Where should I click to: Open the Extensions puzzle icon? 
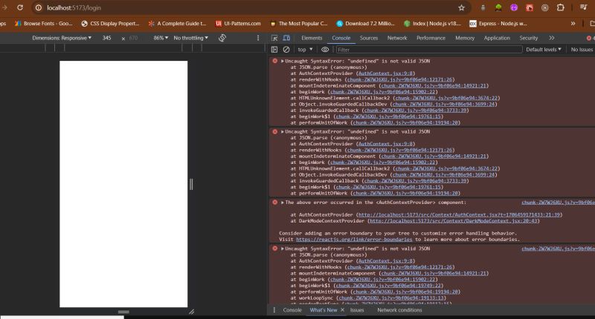561,7
